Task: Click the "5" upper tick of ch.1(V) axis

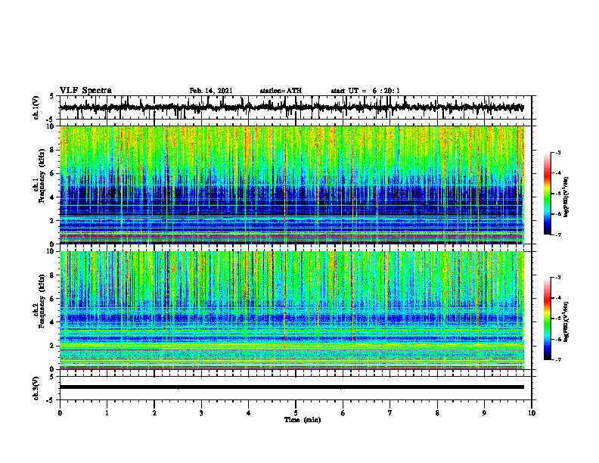Action: point(52,96)
